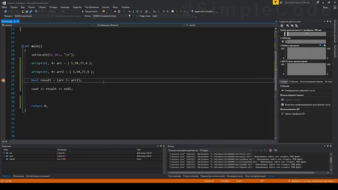Viewport: 338px width, 190px height.
Task: Expand the arr2 variable in watch list
Action: coord(4,156)
